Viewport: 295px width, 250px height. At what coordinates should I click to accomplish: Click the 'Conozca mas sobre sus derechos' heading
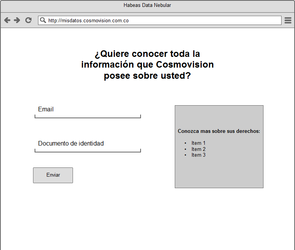click(x=219, y=131)
